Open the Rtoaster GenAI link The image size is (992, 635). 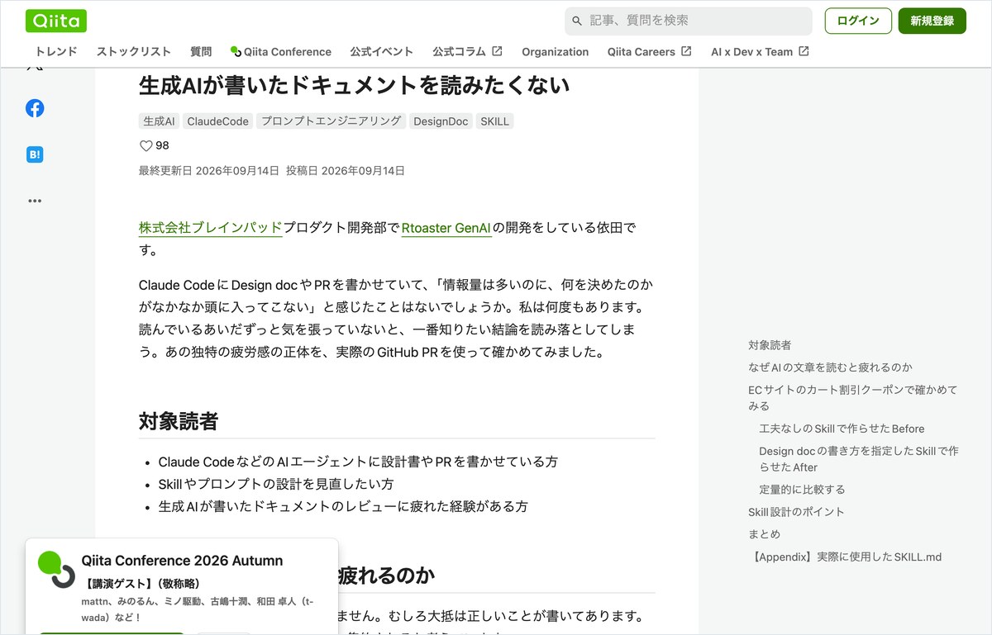click(x=446, y=228)
